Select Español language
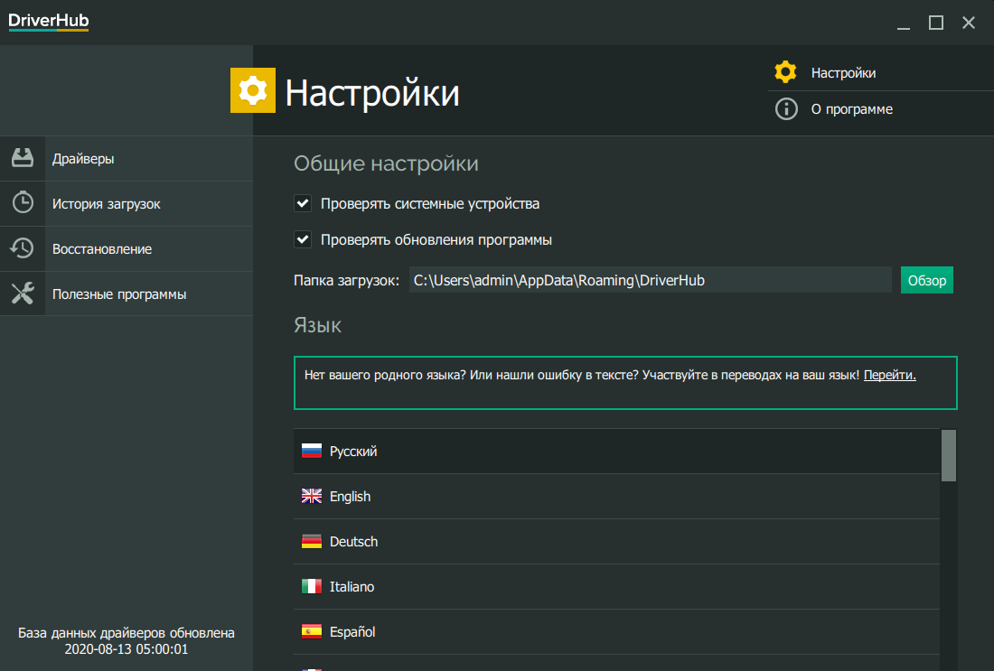Image resolution: width=994 pixels, height=671 pixels. click(616, 632)
